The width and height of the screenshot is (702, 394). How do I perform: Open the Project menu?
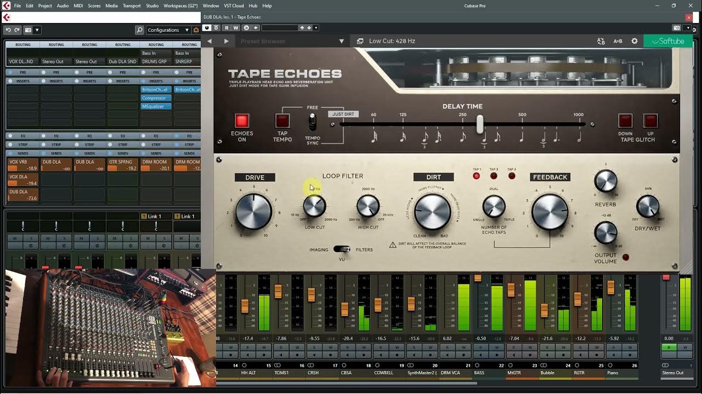pyautogui.click(x=45, y=5)
